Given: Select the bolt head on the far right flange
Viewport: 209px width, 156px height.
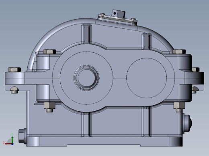Looking at the screenshot, I should click(x=196, y=70).
